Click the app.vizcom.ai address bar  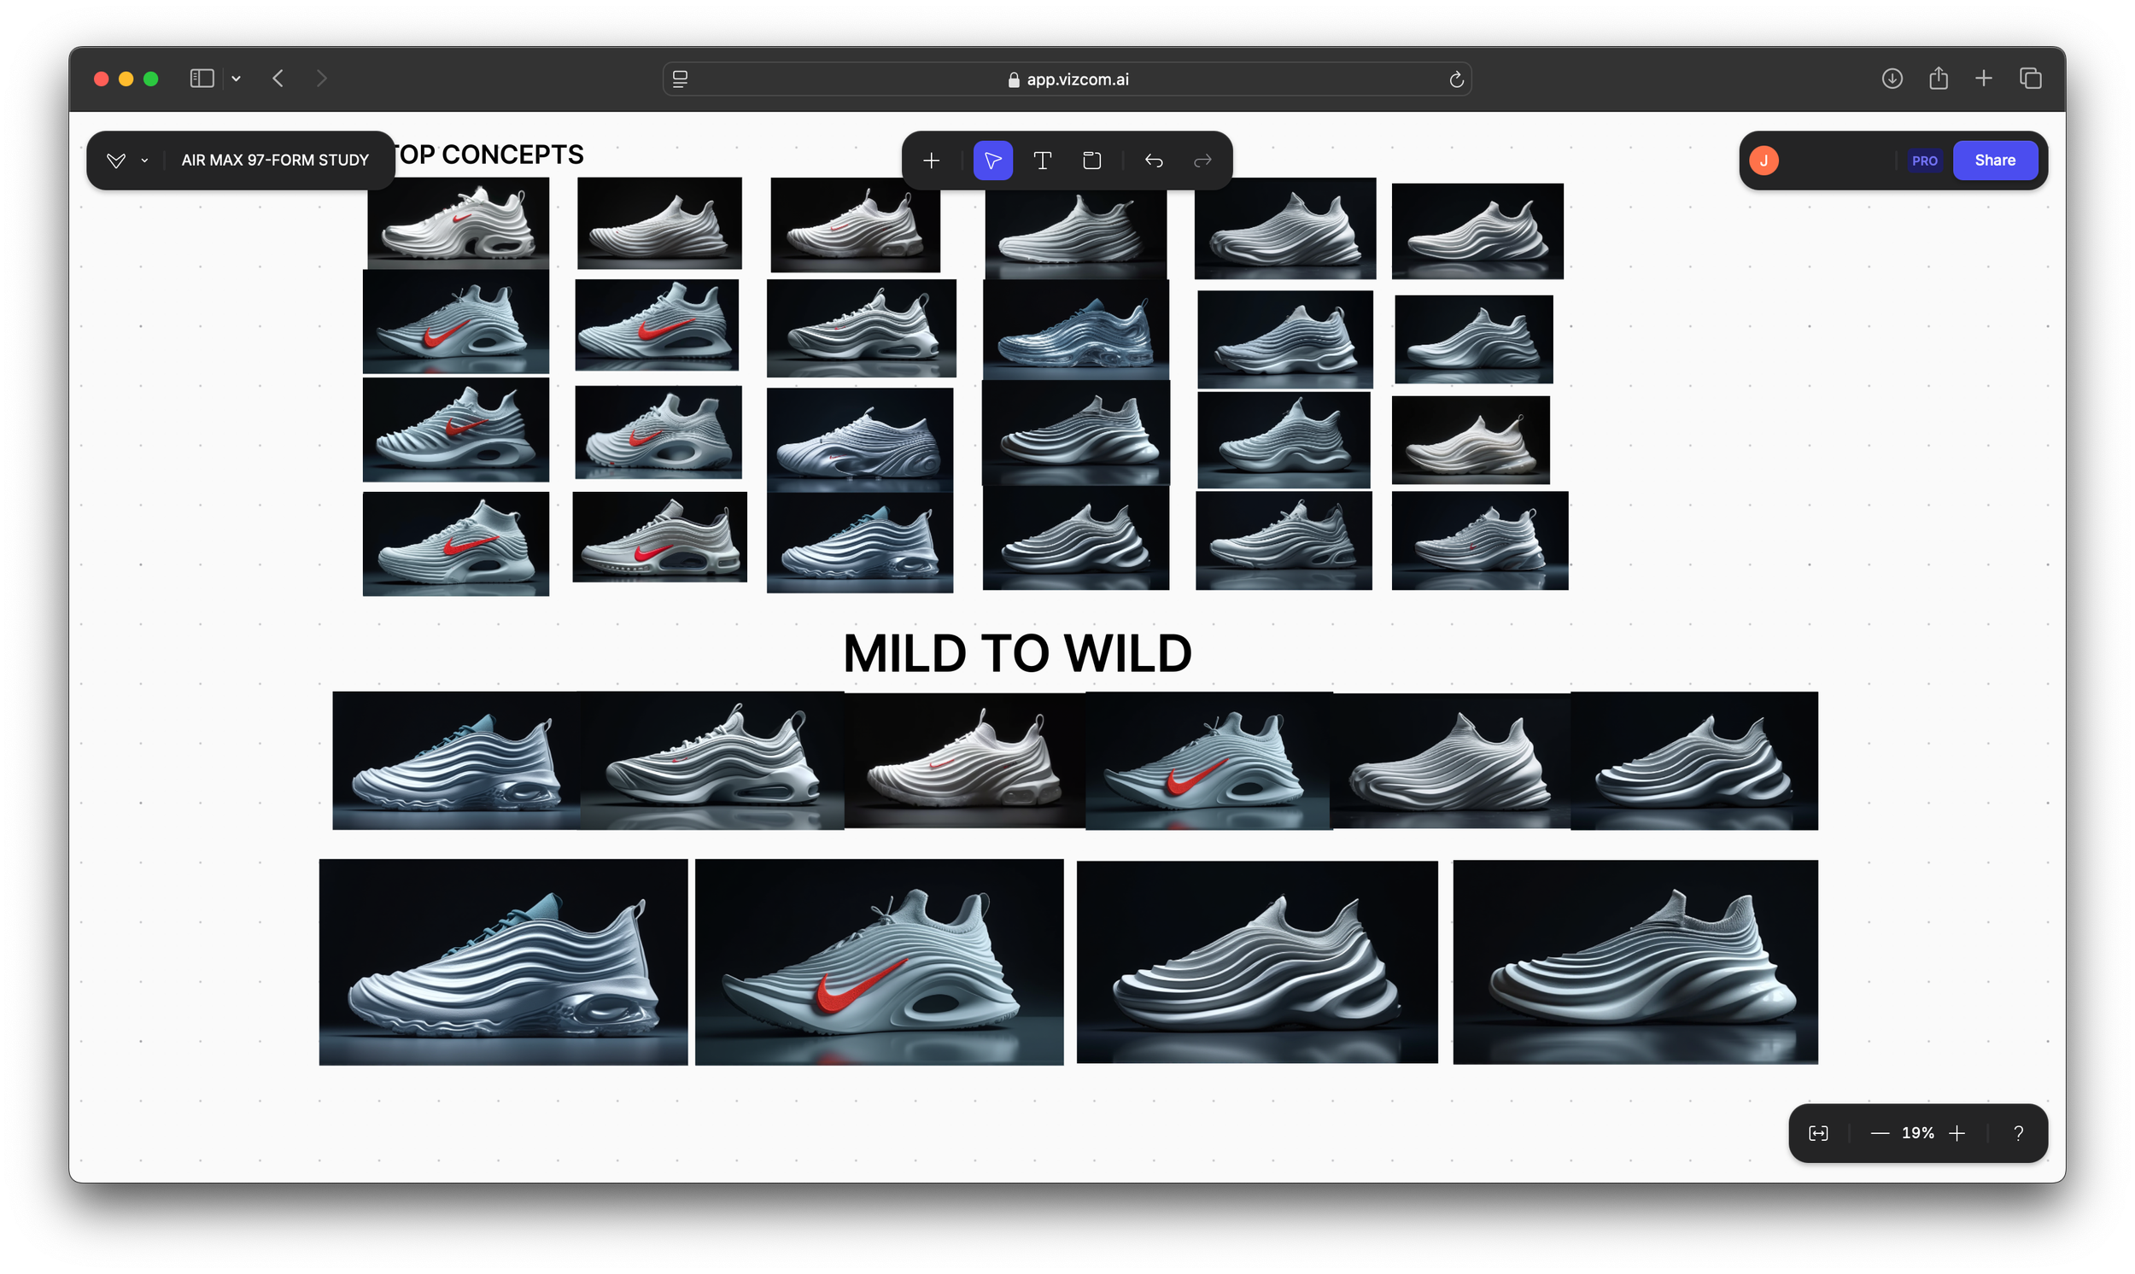tap(1067, 79)
